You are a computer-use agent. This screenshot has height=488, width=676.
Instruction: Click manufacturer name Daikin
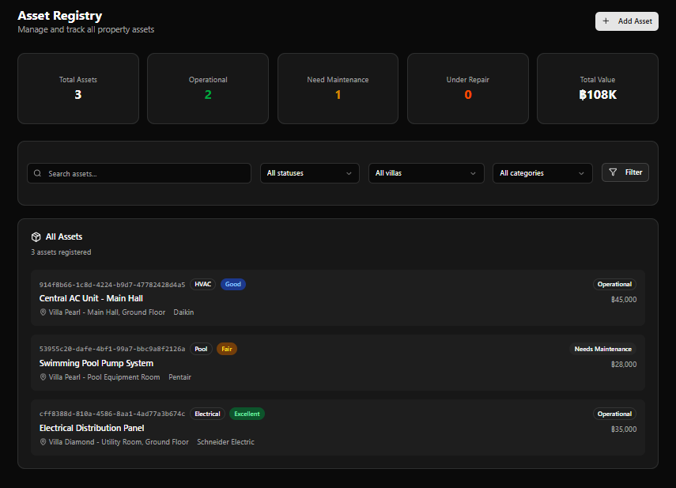coord(183,312)
